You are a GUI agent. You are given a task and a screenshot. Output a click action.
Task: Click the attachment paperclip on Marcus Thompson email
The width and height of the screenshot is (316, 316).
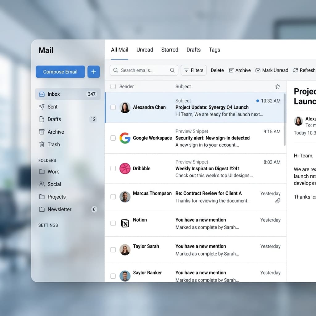click(x=278, y=201)
